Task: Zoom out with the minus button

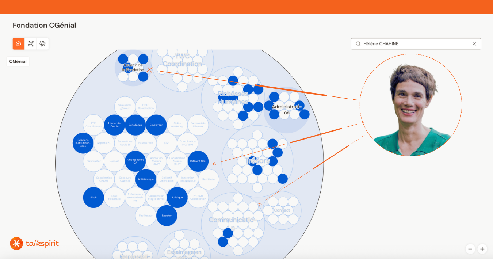Action: 470,249
